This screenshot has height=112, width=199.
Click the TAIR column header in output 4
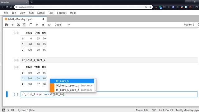click(37, 67)
